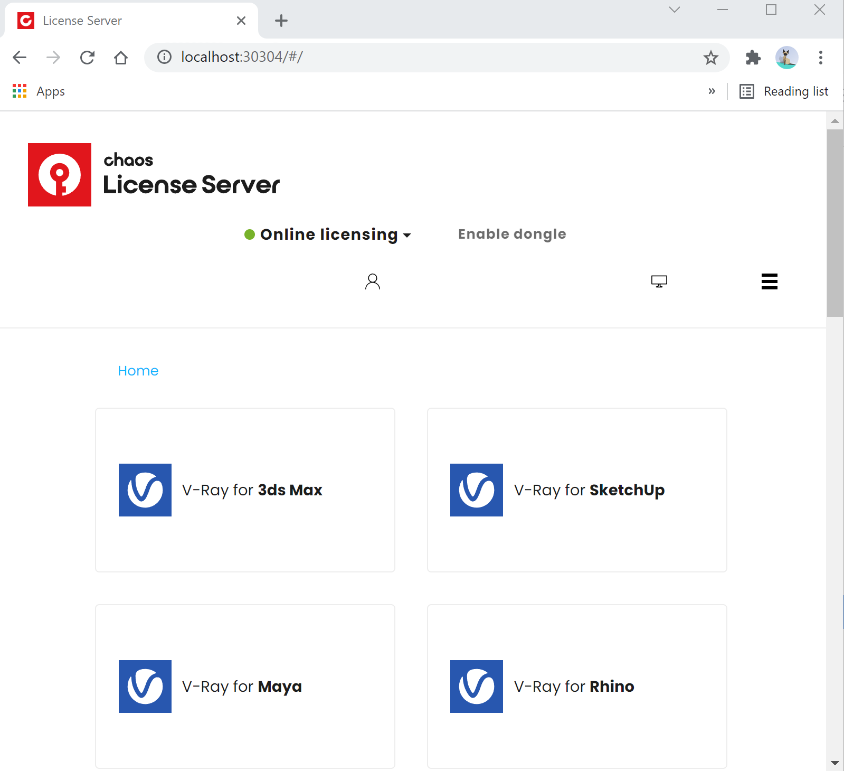Open the V-Ray for Rhino card
This screenshot has width=844, height=771.
click(577, 687)
